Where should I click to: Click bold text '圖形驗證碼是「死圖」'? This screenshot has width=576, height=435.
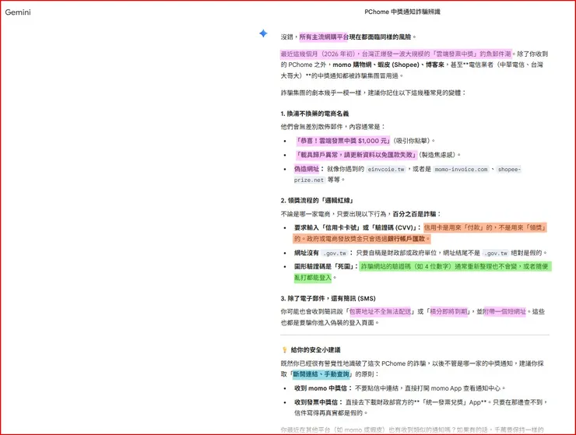point(325,266)
